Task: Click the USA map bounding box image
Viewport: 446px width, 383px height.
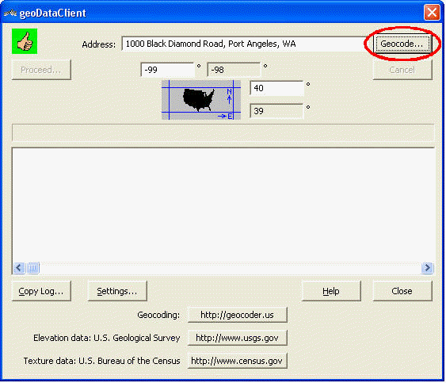Action: click(x=201, y=100)
